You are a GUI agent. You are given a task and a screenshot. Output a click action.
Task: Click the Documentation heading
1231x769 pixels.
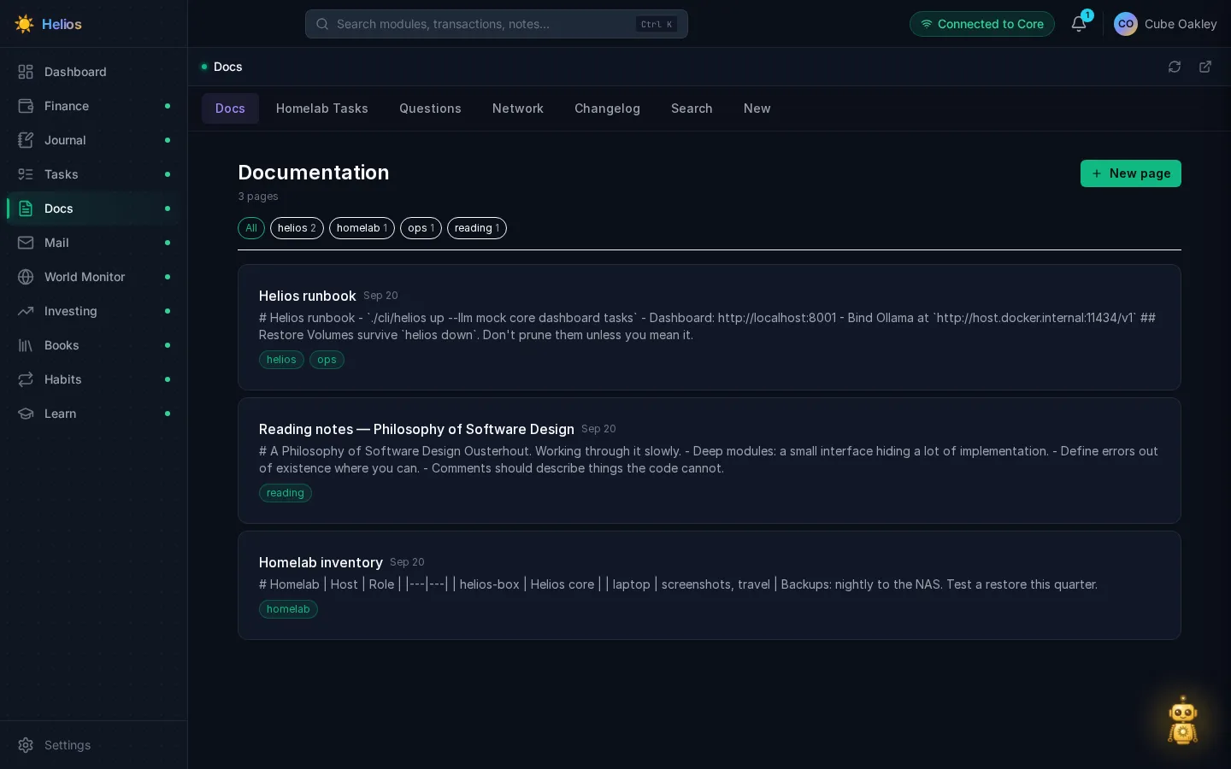pyautogui.click(x=314, y=173)
